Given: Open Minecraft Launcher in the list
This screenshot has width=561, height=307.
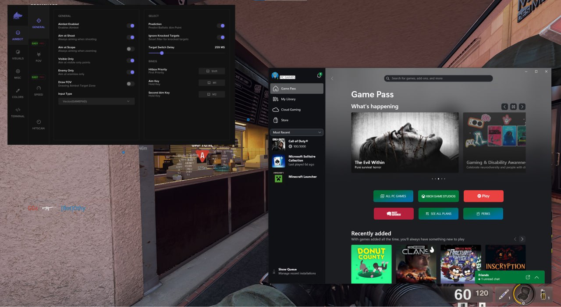Looking at the screenshot, I should click(x=297, y=177).
